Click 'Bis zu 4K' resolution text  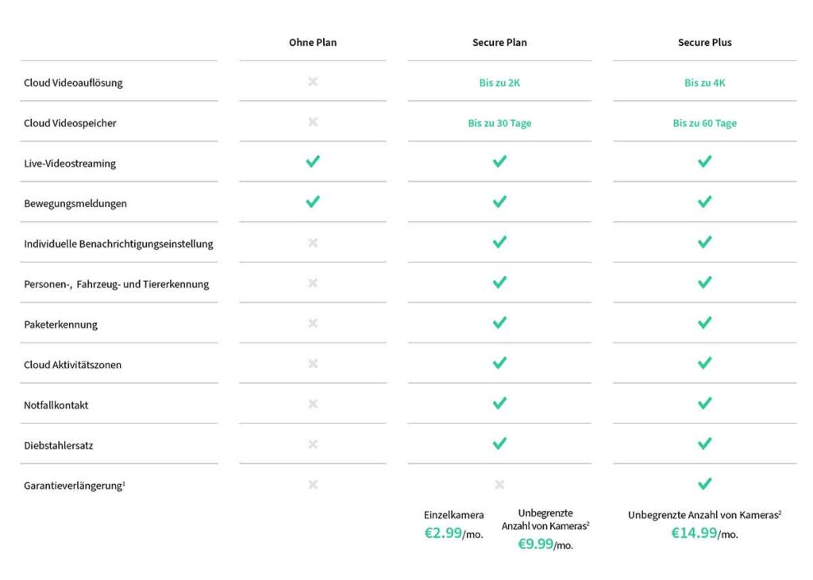pos(704,83)
